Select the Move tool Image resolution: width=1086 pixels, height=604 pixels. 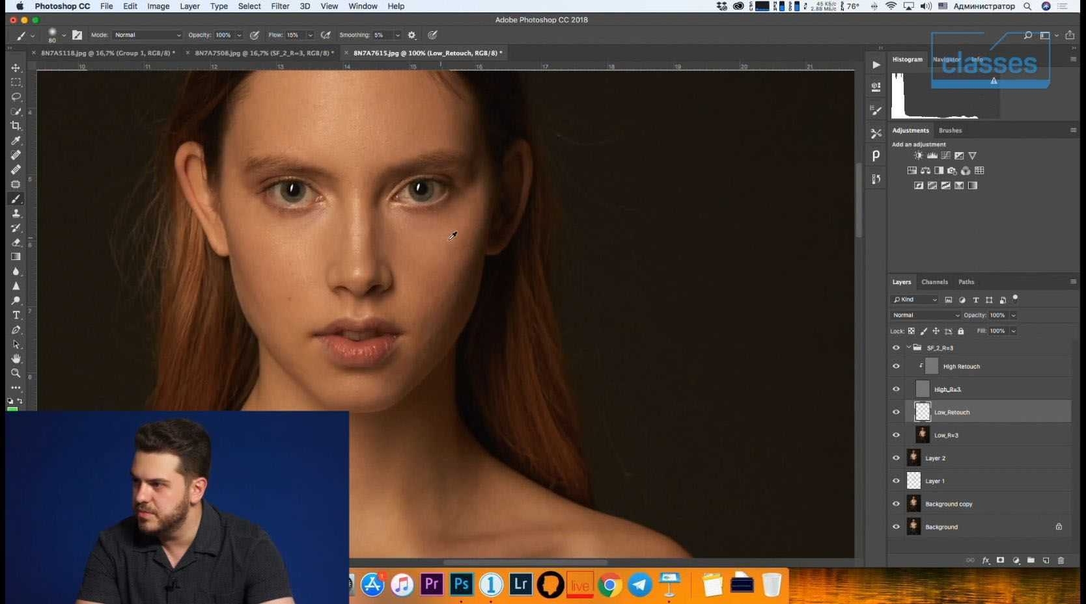coord(16,68)
